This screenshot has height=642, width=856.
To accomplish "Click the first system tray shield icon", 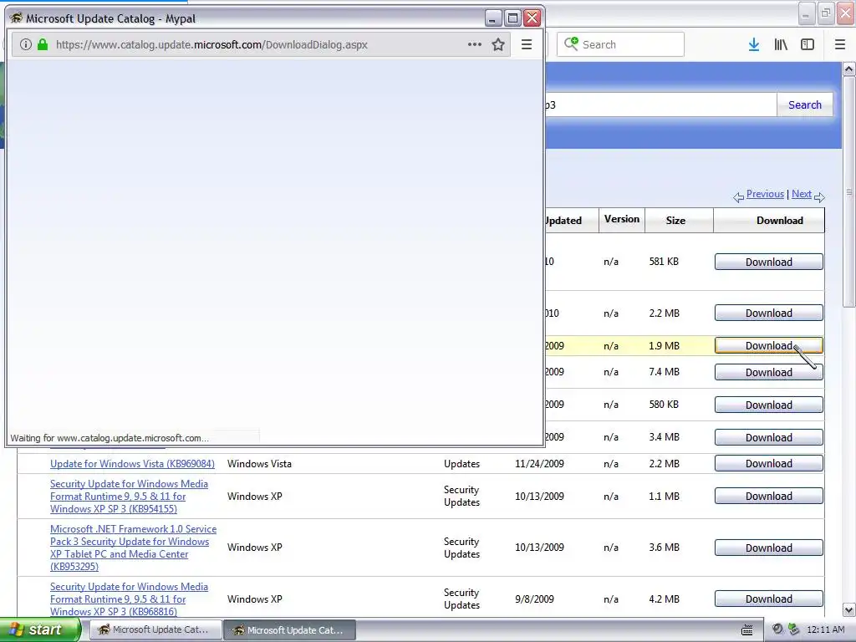I will coord(777,629).
